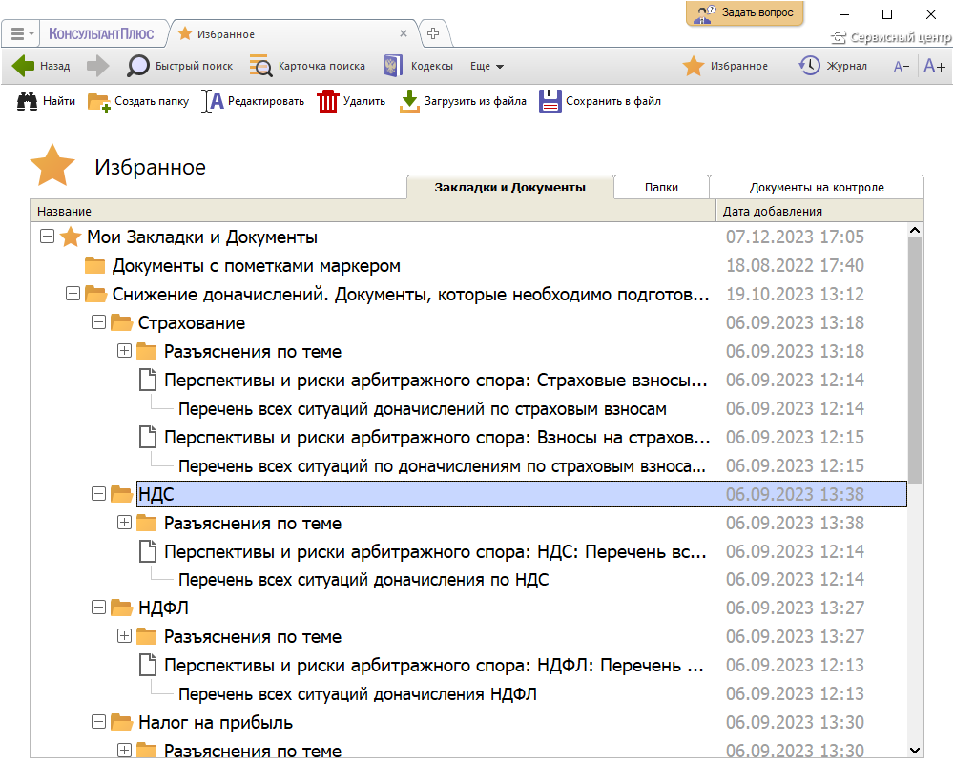The height and width of the screenshot is (763, 954).
Task: Increase font size with A+ button
Action: coord(934,66)
